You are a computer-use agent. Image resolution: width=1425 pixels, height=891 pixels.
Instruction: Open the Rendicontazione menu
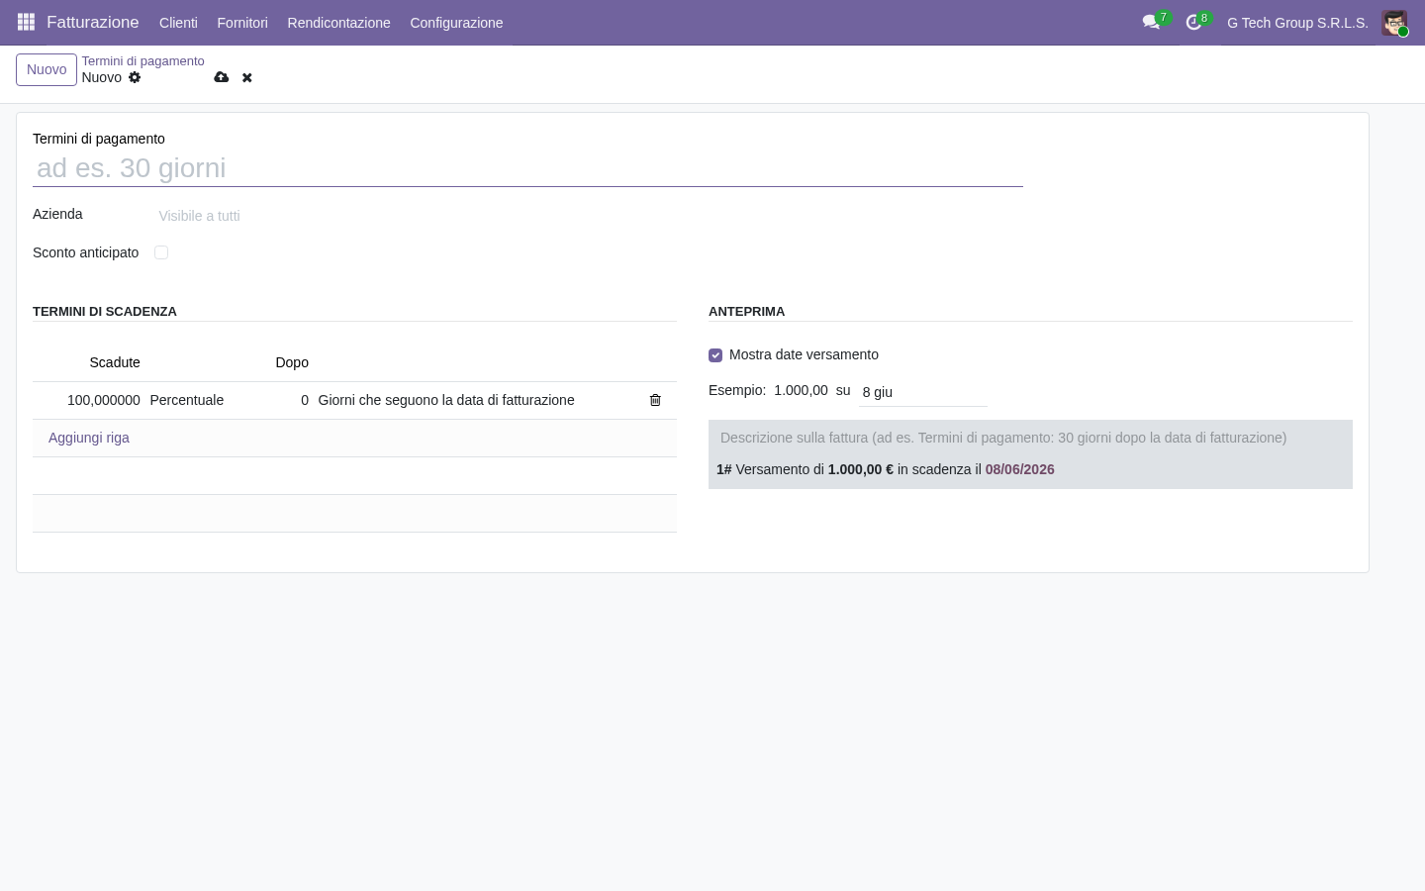point(338,23)
